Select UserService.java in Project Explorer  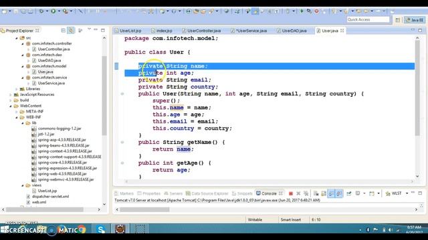pyautogui.click(x=51, y=83)
